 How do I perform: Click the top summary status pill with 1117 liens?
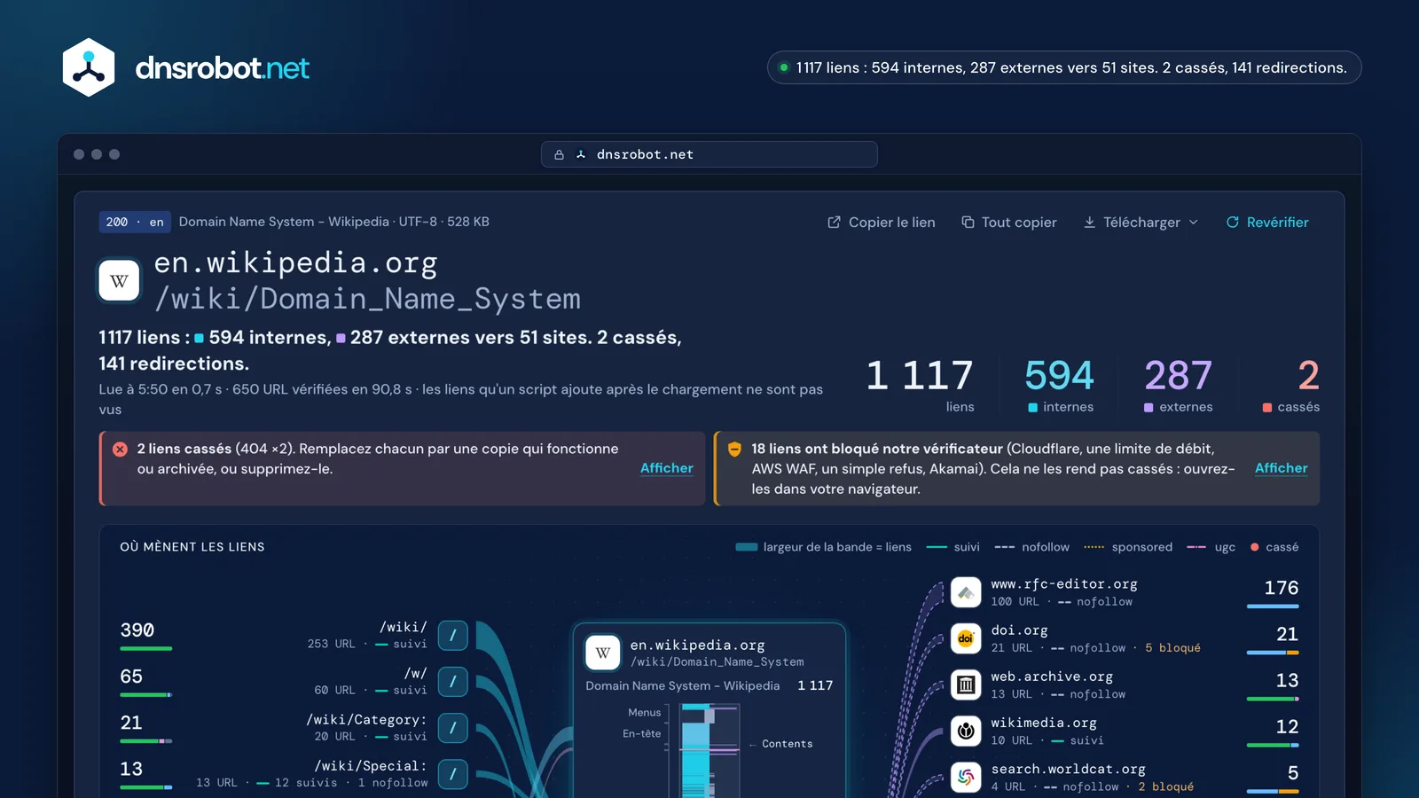click(1064, 67)
